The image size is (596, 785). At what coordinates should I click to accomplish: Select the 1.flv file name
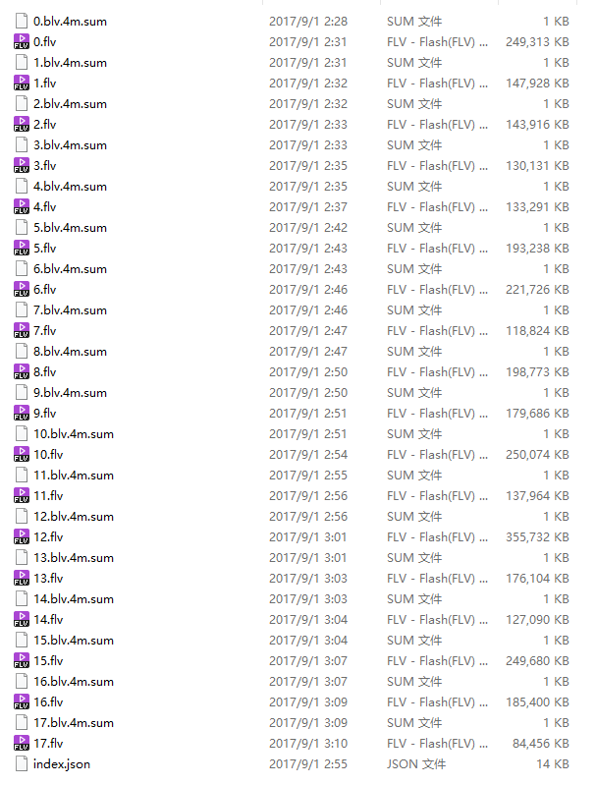pos(44,83)
